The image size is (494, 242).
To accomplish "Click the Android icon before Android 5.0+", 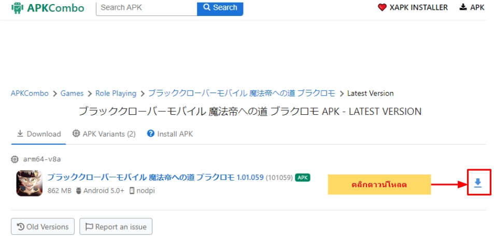I will pos(79,190).
